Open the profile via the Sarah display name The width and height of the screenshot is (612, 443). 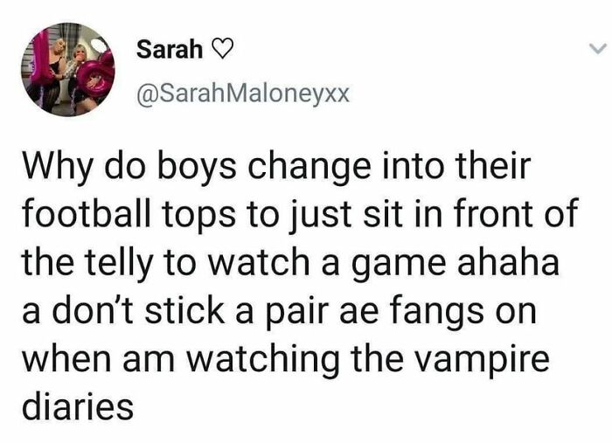click(170, 50)
